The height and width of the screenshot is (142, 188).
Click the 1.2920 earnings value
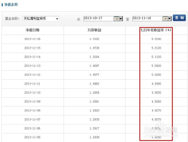[x=94, y=110]
